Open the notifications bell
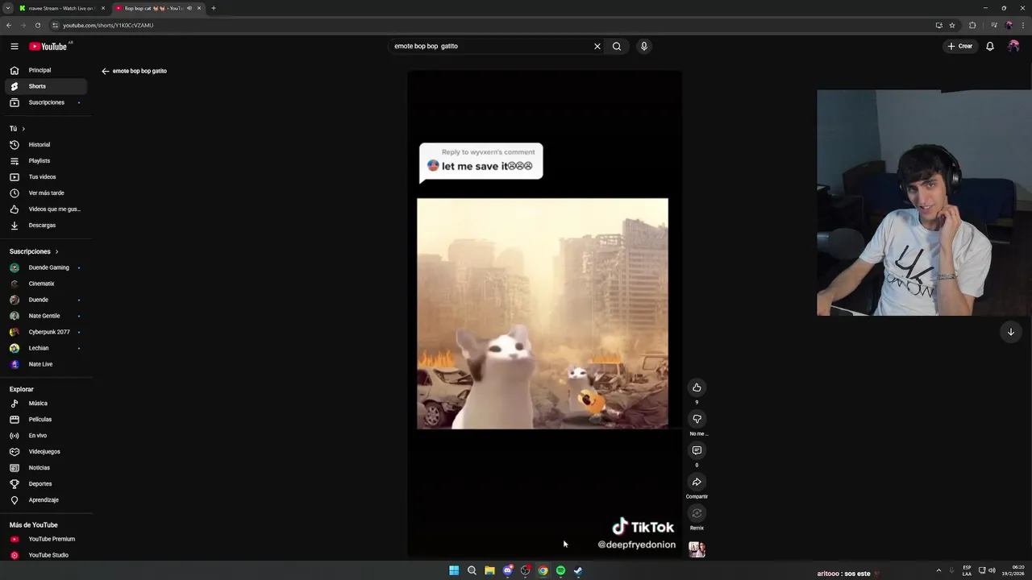The width and height of the screenshot is (1032, 580). [990, 46]
